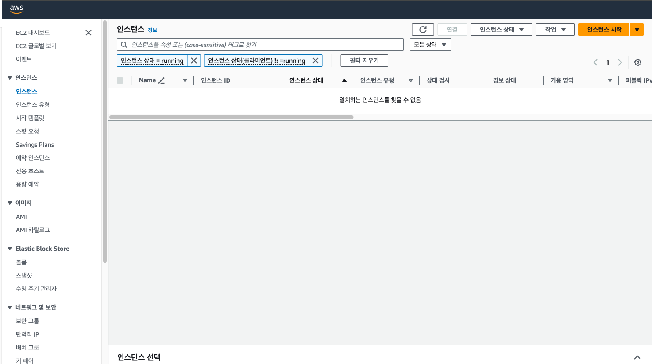652x364 pixels.
Task: Open 예약 인스턴스 in sidebar
Action: 33,158
